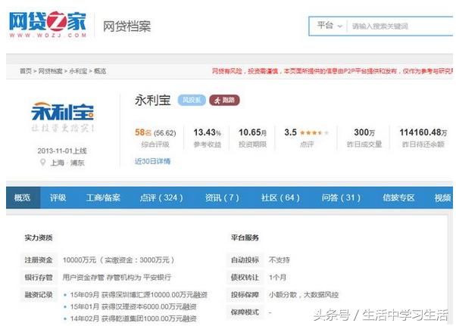Screen dimensions: 456x326
Task: Click the 网贷之家 site logo
Action: pos(48,24)
